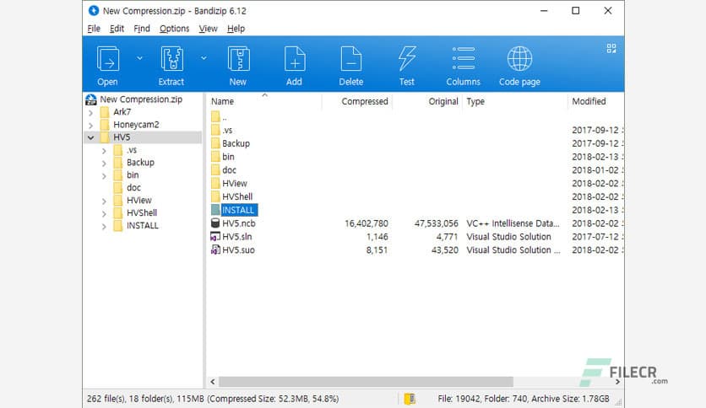
Task: Click the horizontal scrollbar left arrow
Action: click(x=213, y=382)
